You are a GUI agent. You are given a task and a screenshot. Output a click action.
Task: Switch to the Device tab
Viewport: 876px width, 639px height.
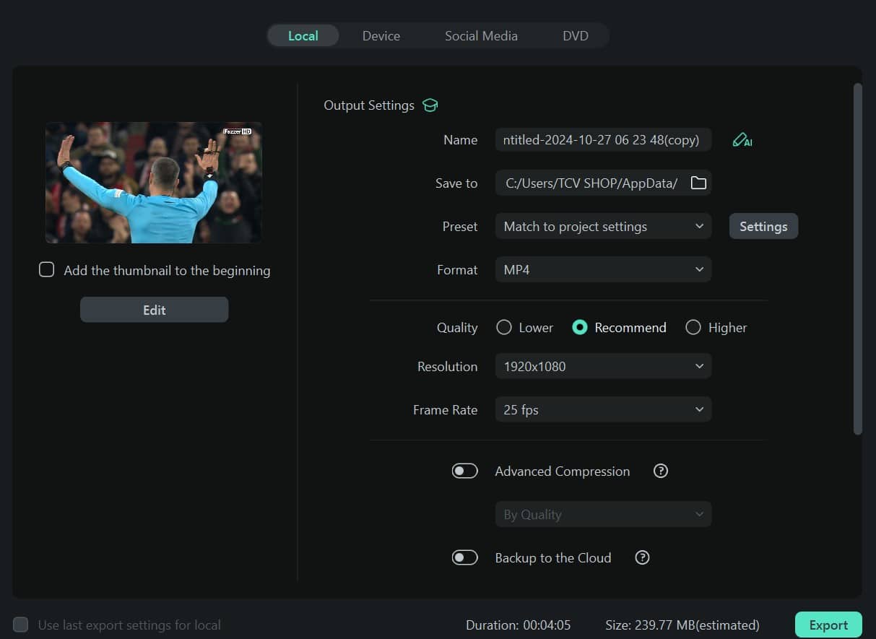381,35
